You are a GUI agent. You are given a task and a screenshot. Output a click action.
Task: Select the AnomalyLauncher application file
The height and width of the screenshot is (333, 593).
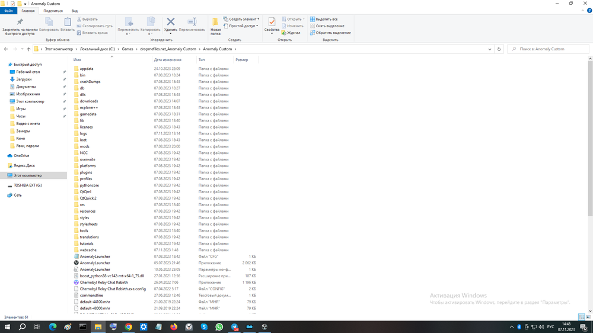95,263
